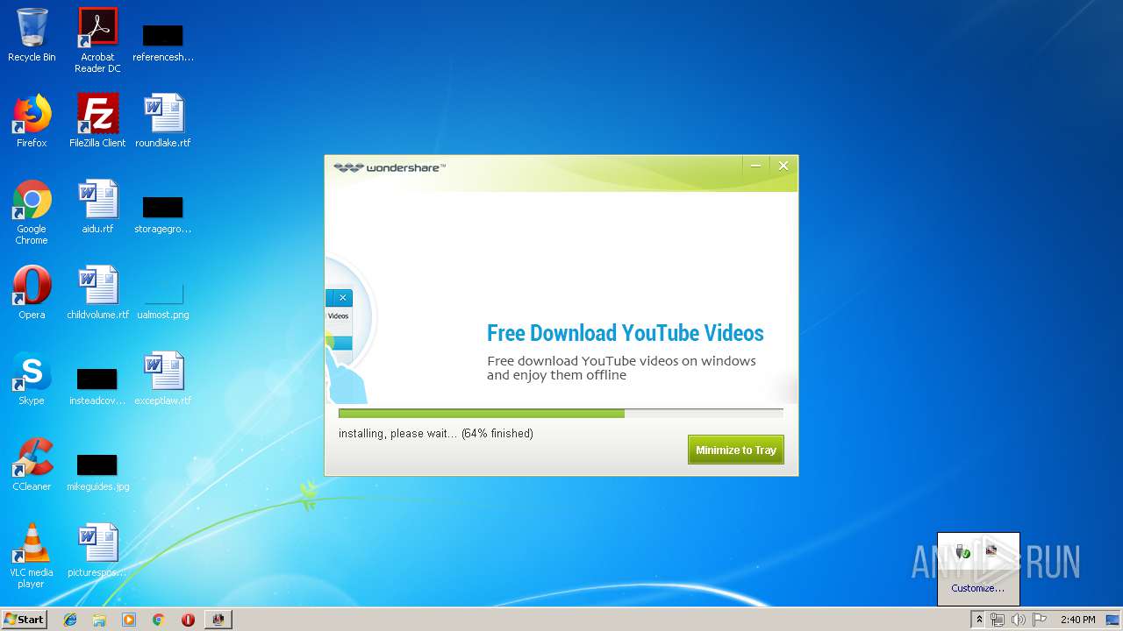The image size is (1123, 631).
Task: Minimize the Wondershare installer window
Action: pos(755,166)
